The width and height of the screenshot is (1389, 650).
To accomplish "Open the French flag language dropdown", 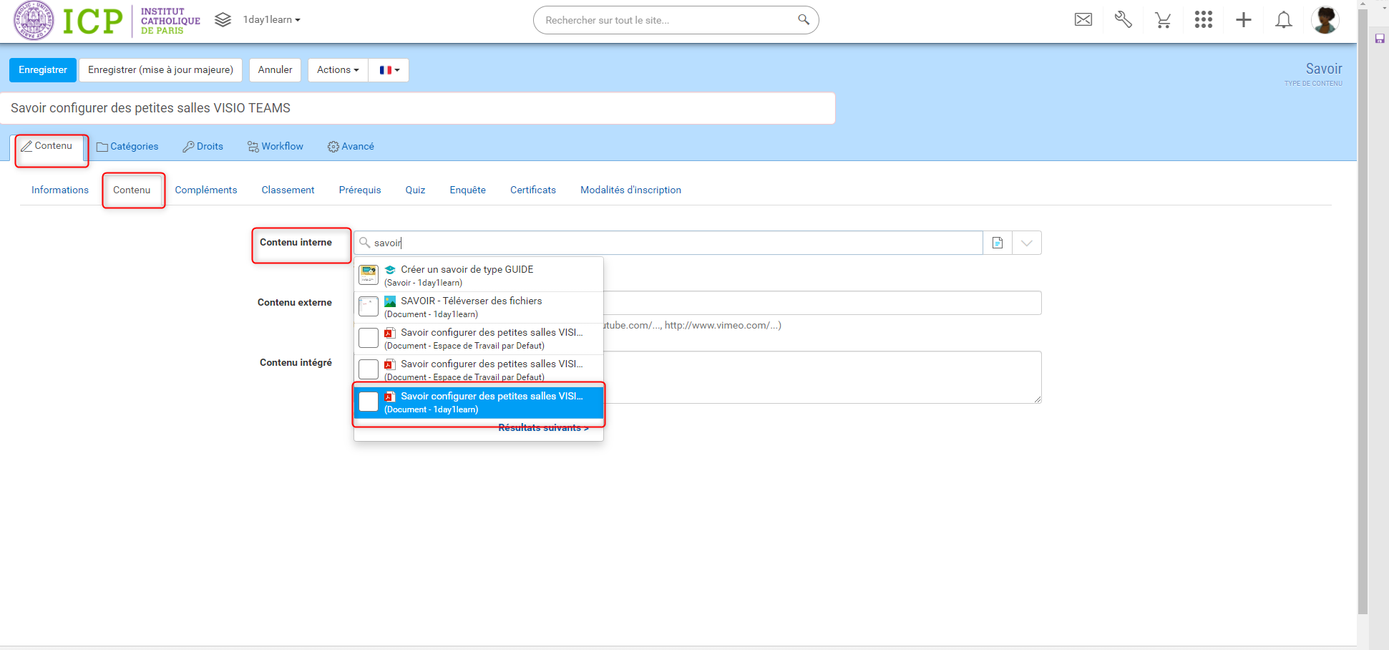I will pyautogui.click(x=389, y=70).
